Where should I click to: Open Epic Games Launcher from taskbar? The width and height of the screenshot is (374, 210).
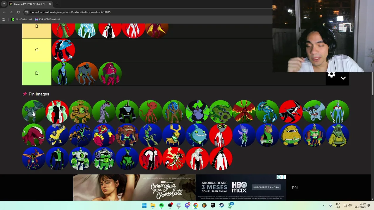point(213,205)
